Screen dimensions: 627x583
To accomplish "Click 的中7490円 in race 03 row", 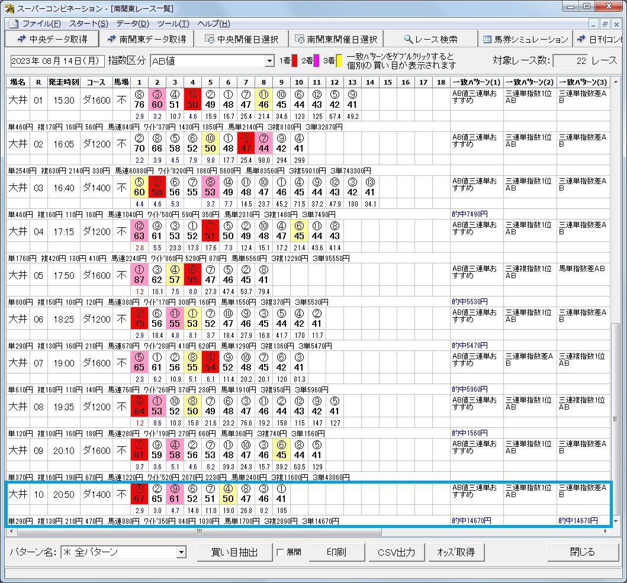I will [470, 214].
